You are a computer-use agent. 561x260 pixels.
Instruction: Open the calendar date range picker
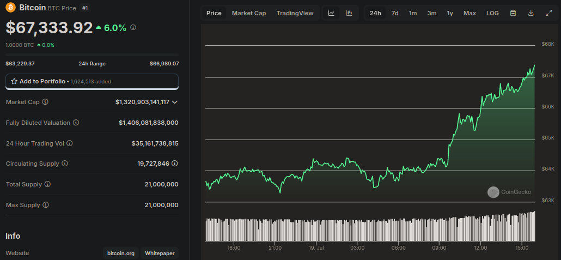point(513,13)
